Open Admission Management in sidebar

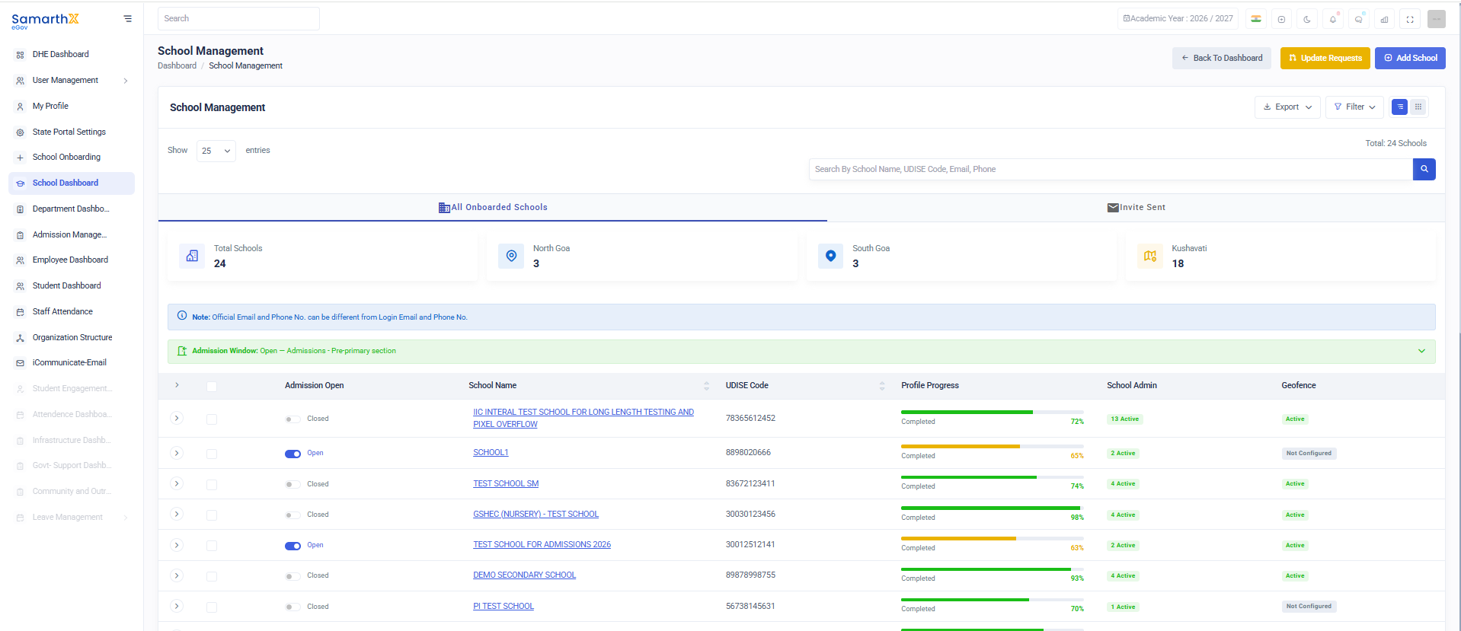coord(69,235)
